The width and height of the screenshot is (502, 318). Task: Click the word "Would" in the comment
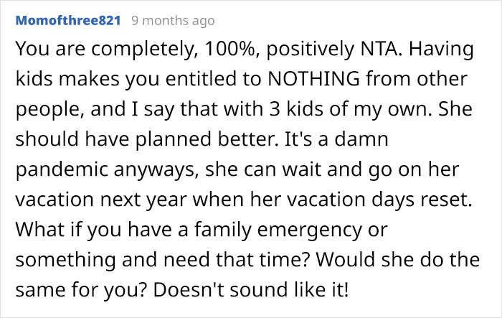[346, 259]
